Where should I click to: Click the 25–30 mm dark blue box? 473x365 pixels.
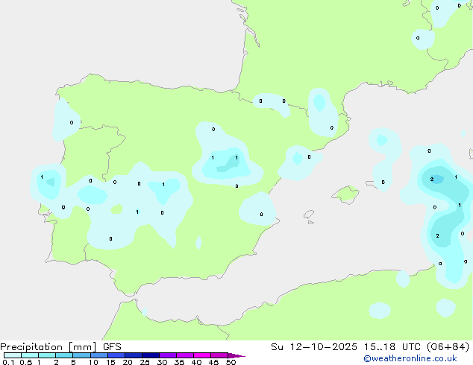[151, 355]
